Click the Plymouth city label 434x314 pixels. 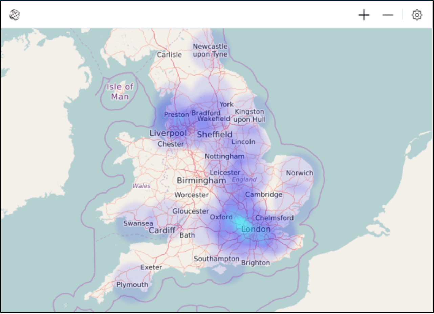pyautogui.click(x=132, y=285)
